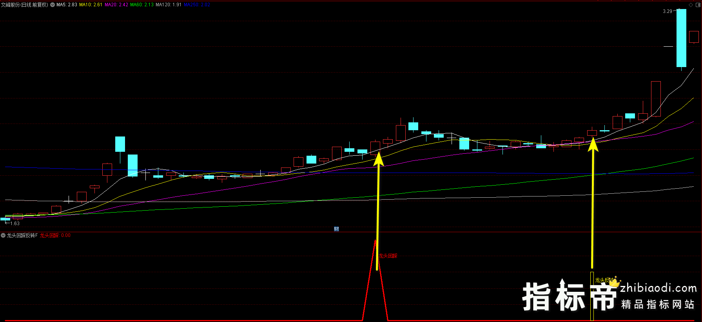The image size is (702, 322).
Task: Click the magenta MA20: 2.42 legend
Action: tap(116, 5)
